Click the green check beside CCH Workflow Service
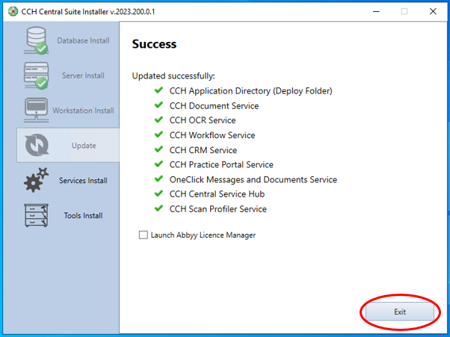Viewport: 450px width, 337px height. [x=158, y=135]
